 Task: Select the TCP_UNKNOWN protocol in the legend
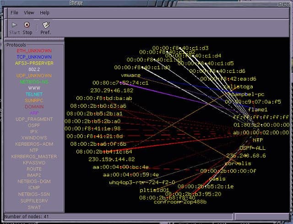pyautogui.click(x=34, y=57)
